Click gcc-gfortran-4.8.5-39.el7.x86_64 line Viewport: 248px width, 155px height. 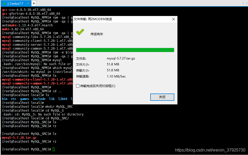coord(31,14)
